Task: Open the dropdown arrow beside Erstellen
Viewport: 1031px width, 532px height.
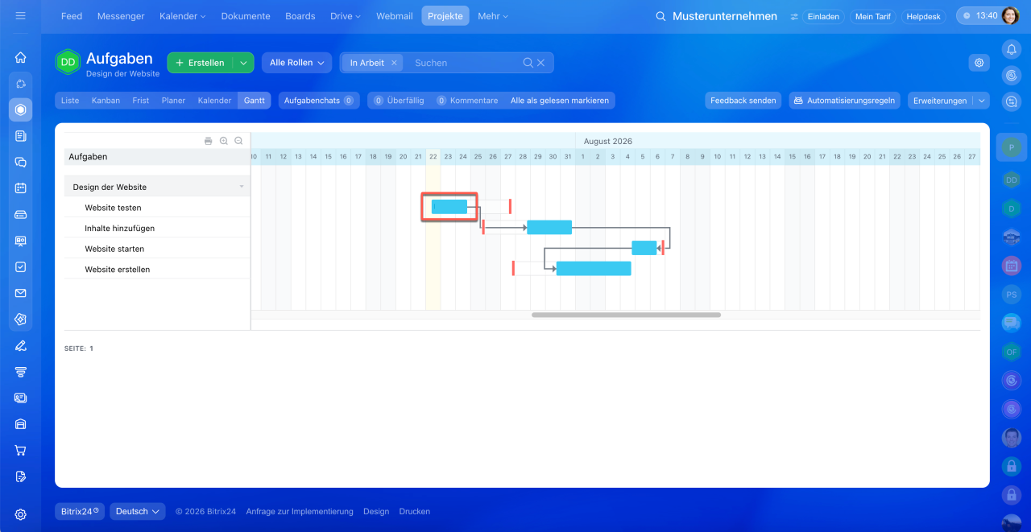Action: click(x=243, y=63)
